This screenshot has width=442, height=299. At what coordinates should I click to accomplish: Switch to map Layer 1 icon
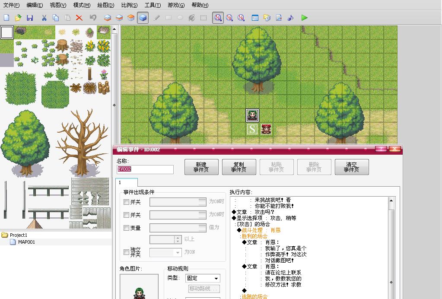[x=108, y=18]
